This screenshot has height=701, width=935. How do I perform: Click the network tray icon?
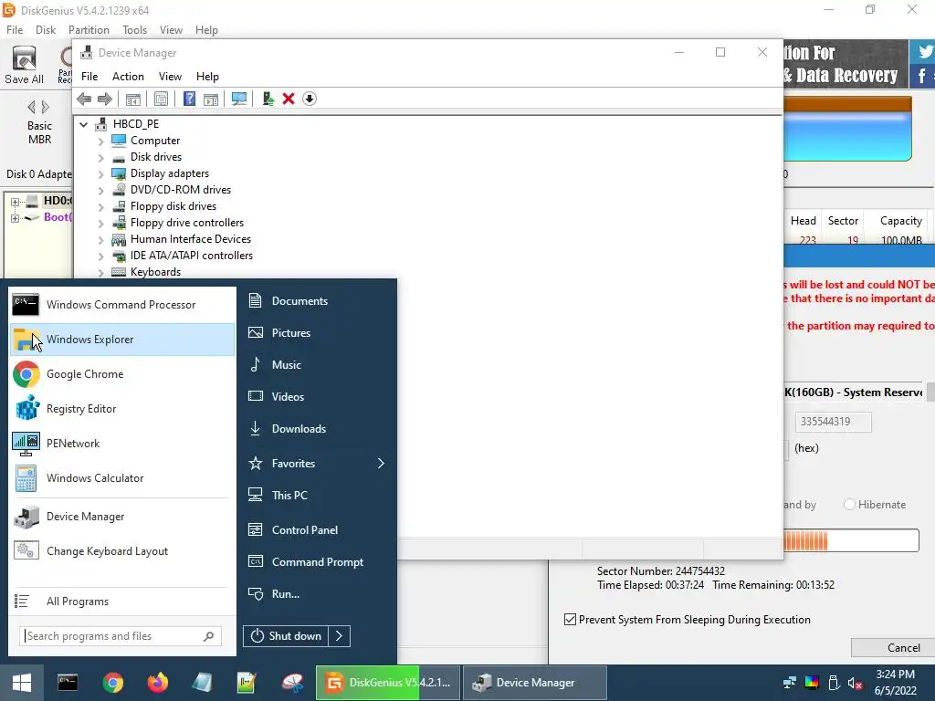790,683
